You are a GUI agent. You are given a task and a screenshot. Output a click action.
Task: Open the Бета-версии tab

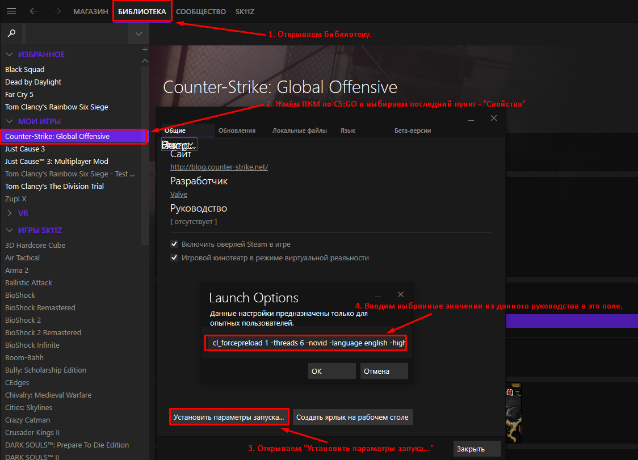tap(413, 130)
